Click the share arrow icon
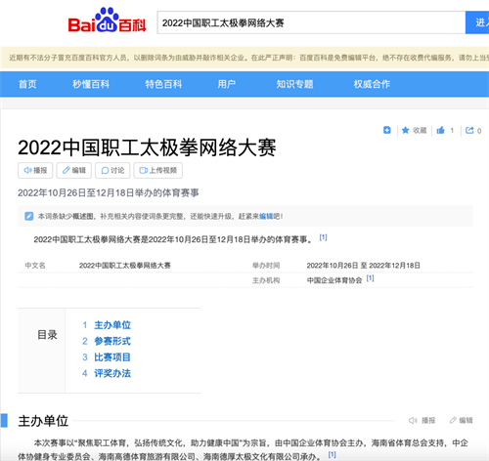 coord(469,130)
